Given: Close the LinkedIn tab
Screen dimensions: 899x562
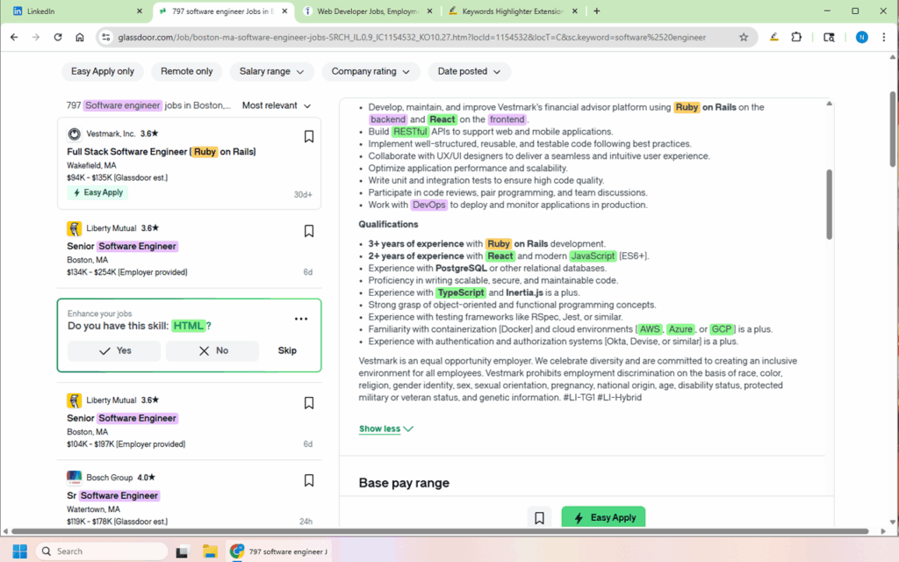Looking at the screenshot, I should click(x=140, y=11).
